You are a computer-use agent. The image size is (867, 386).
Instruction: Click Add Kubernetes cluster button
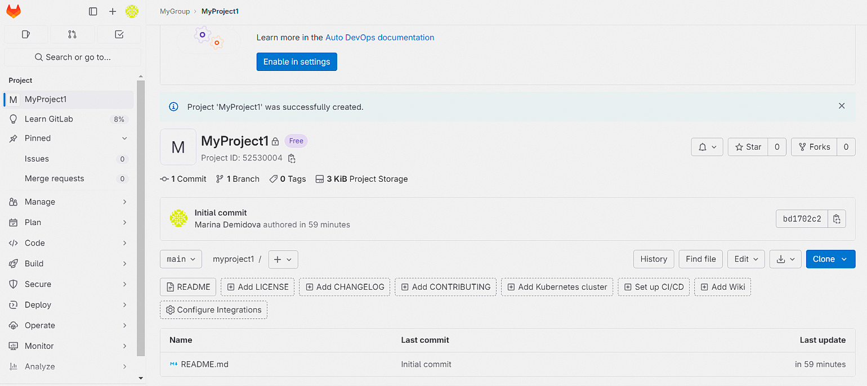click(557, 287)
